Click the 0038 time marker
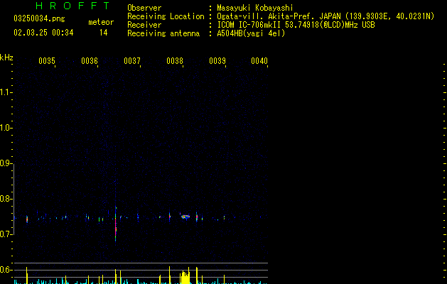This screenshot has width=447, height=284. point(175,60)
